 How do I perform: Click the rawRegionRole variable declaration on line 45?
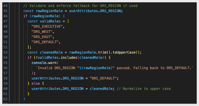(x=49, y=11)
